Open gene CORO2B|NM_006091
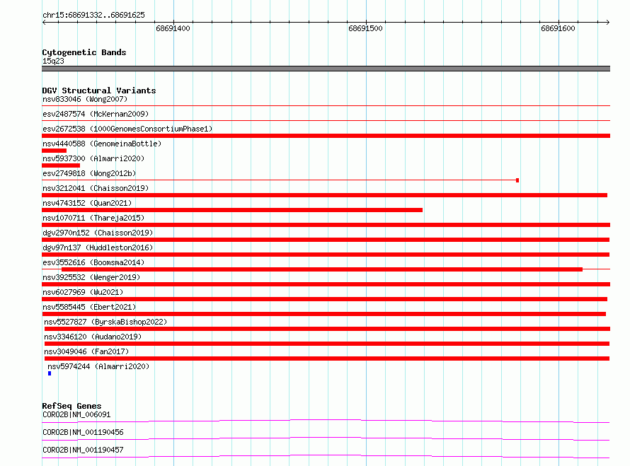Image resolution: width=630 pixels, height=466 pixels. click(x=76, y=414)
